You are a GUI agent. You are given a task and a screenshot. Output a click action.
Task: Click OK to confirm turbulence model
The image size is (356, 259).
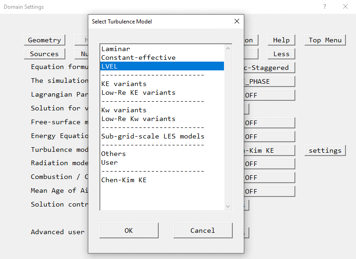[x=129, y=230]
